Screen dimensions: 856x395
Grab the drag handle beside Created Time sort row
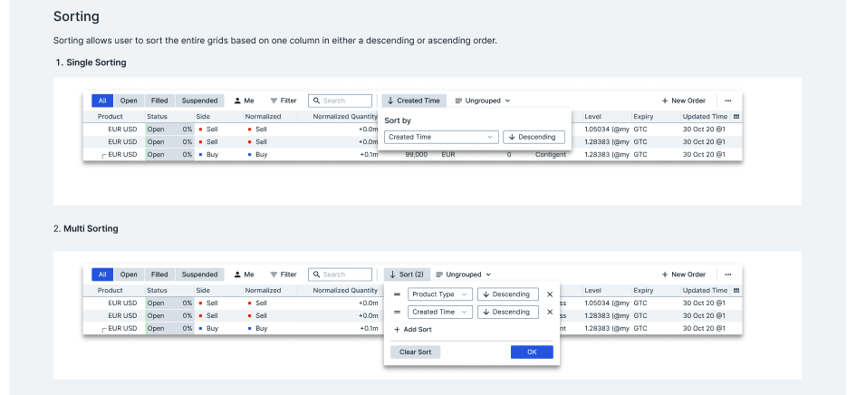pyautogui.click(x=397, y=312)
